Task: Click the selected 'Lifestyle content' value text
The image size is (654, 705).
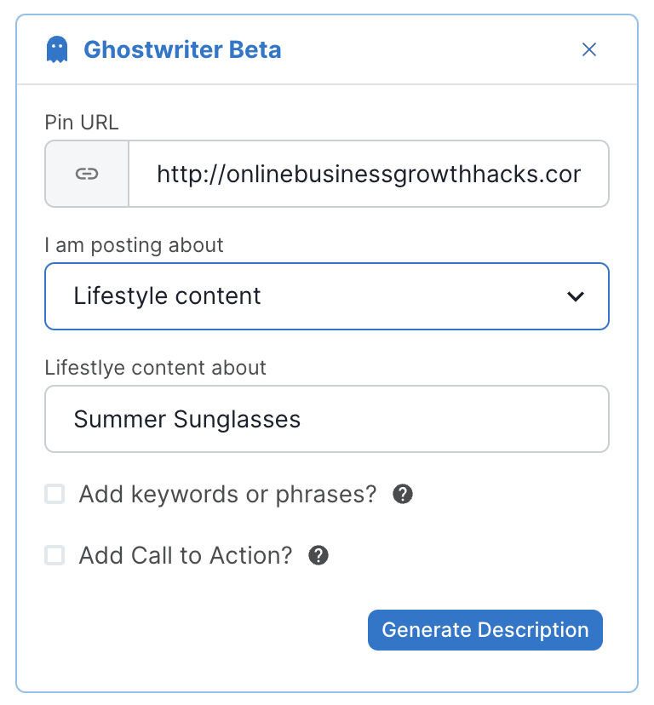Action: [x=167, y=296]
